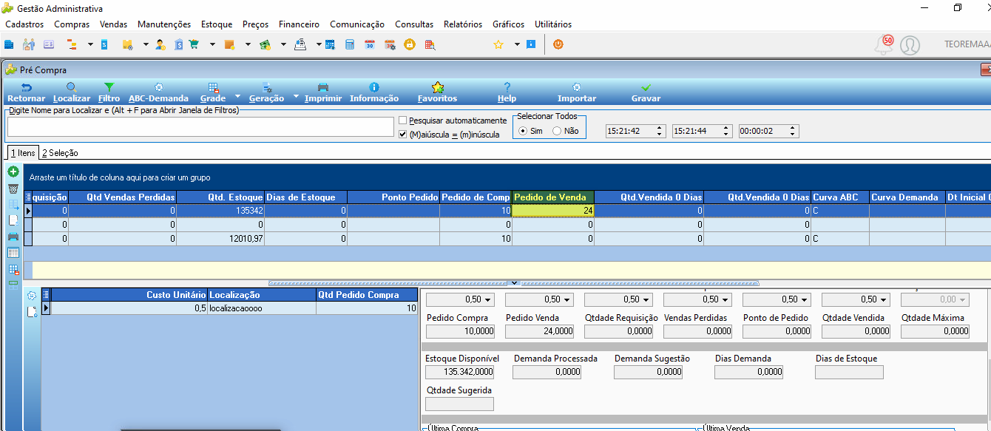Switch to the 1 Itens tab
The width and height of the screenshot is (991, 431).
(22, 152)
